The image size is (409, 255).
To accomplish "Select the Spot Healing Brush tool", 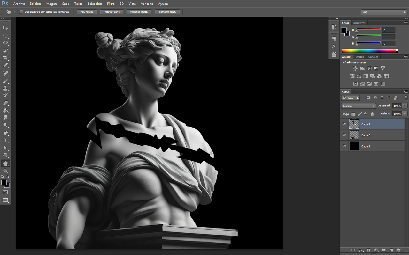I will click(x=5, y=73).
